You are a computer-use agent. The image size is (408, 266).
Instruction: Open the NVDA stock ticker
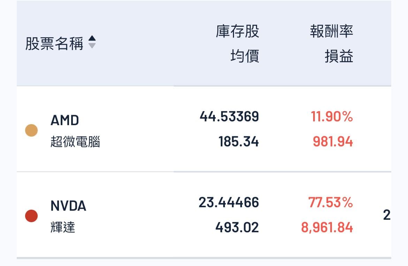tap(68, 206)
